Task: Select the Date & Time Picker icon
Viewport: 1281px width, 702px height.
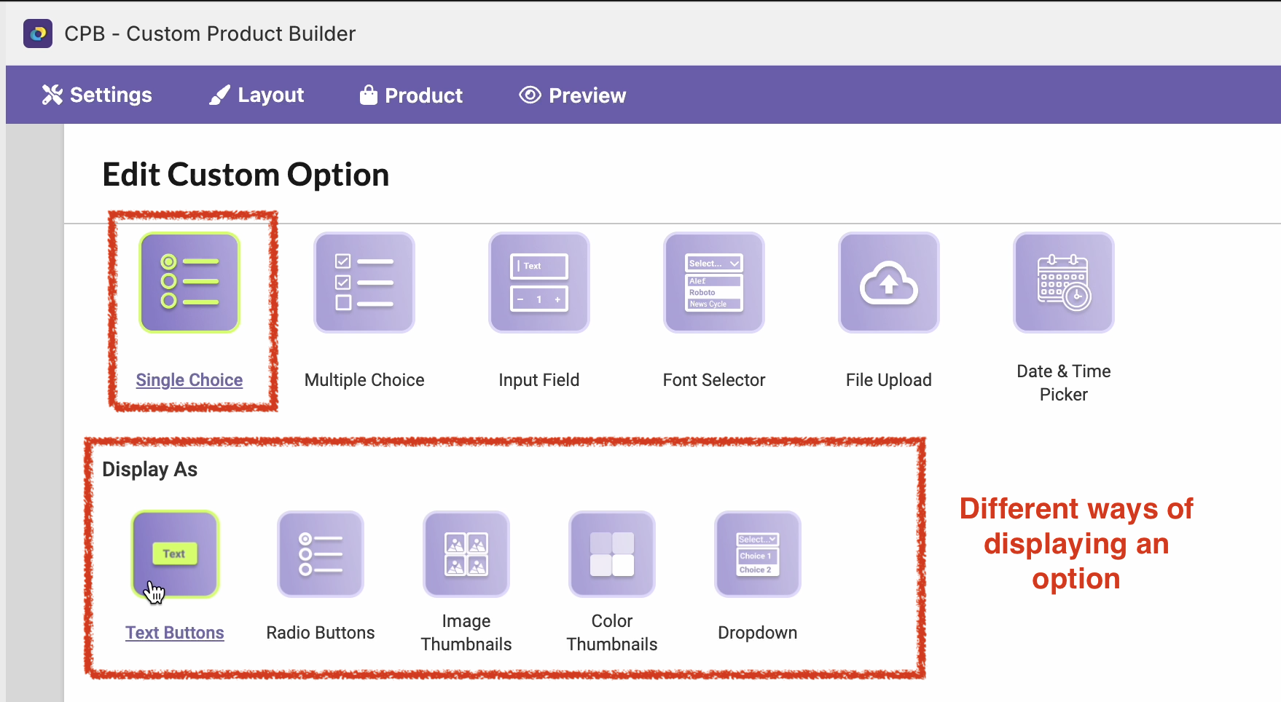Action: click(x=1064, y=283)
